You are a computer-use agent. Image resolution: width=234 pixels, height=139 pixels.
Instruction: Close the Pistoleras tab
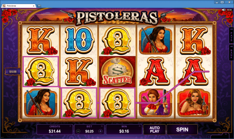pos(34,6)
